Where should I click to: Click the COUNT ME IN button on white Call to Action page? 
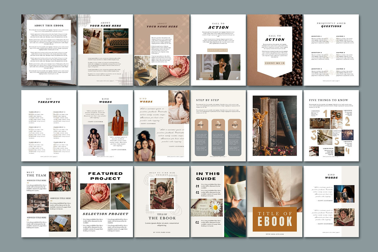218,50
